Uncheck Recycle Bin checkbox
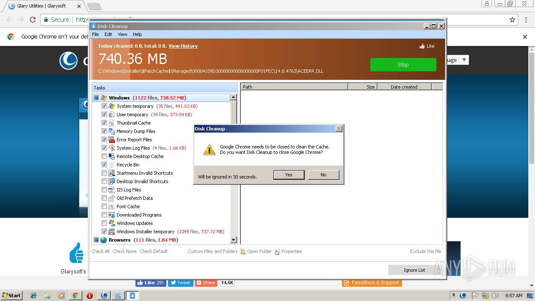 104,165
